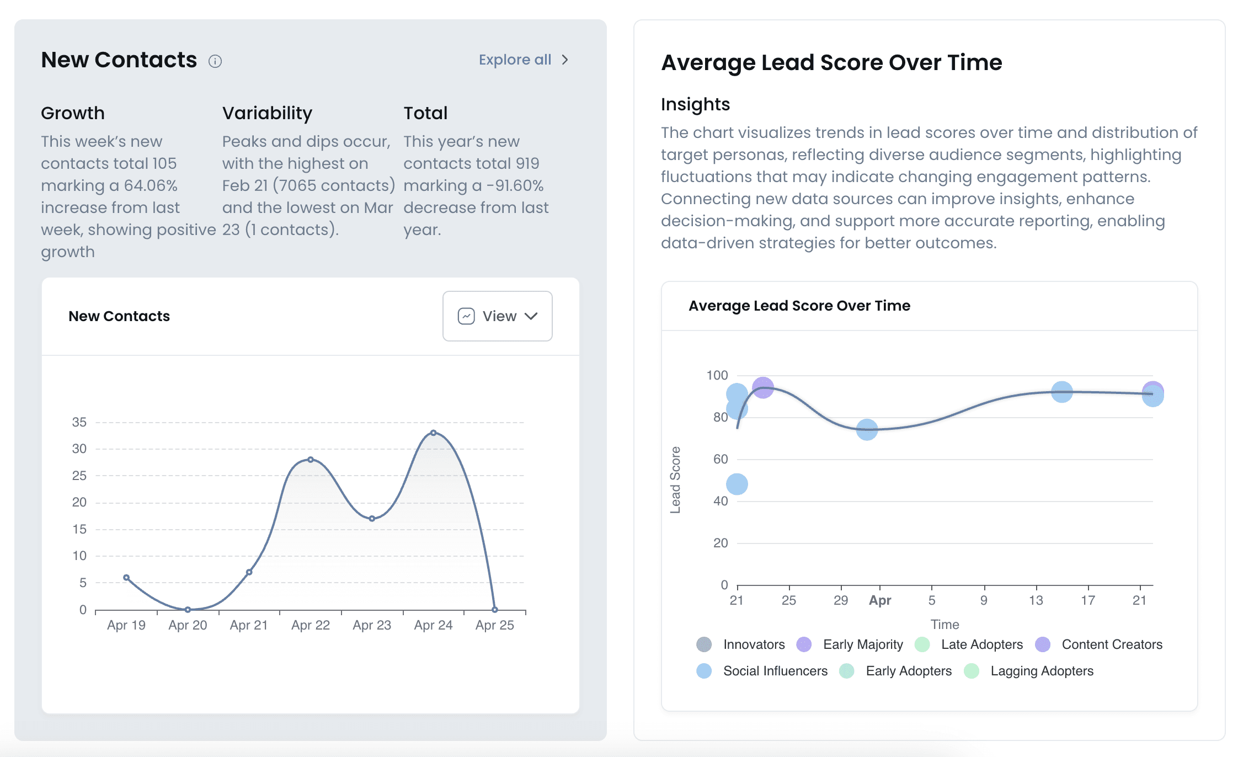Click the 'Feb 21 (7065 contacts)' variability text
1238x757 pixels.
point(309,185)
